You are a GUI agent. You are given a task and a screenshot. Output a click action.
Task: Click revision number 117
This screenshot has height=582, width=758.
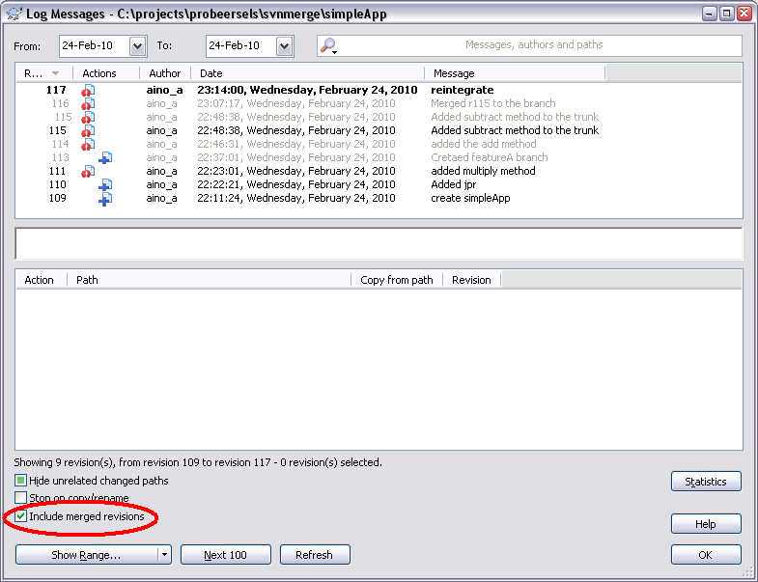point(56,90)
